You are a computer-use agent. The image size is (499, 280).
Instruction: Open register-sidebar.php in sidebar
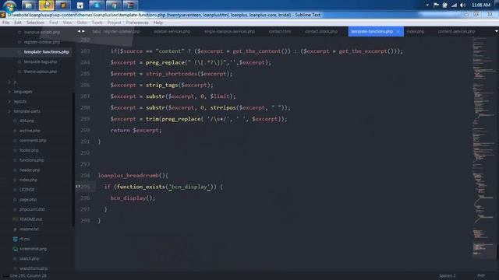[41, 42]
